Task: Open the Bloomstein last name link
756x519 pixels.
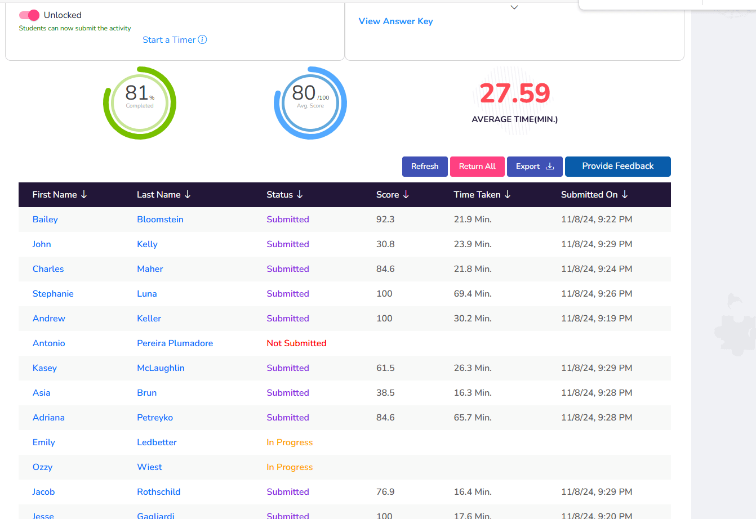Action: point(160,220)
